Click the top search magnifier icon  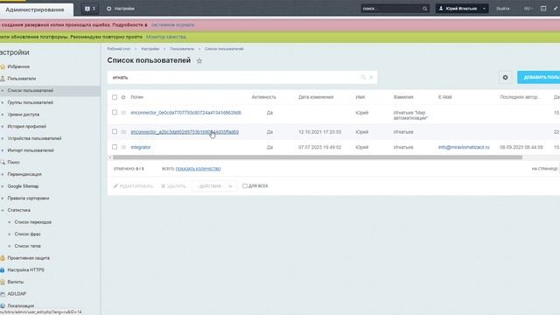click(x=424, y=9)
